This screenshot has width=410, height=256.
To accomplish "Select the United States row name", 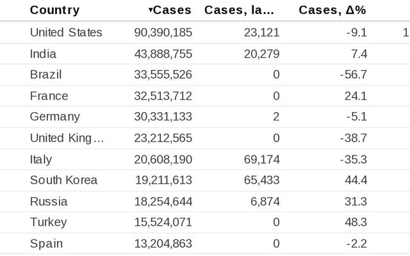I will 65,33.
